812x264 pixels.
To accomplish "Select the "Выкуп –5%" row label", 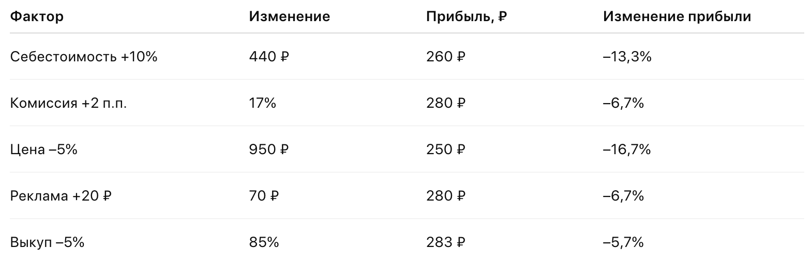I will pos(47,242).
